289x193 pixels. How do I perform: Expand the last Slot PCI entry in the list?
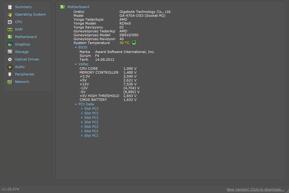[82, 136]
